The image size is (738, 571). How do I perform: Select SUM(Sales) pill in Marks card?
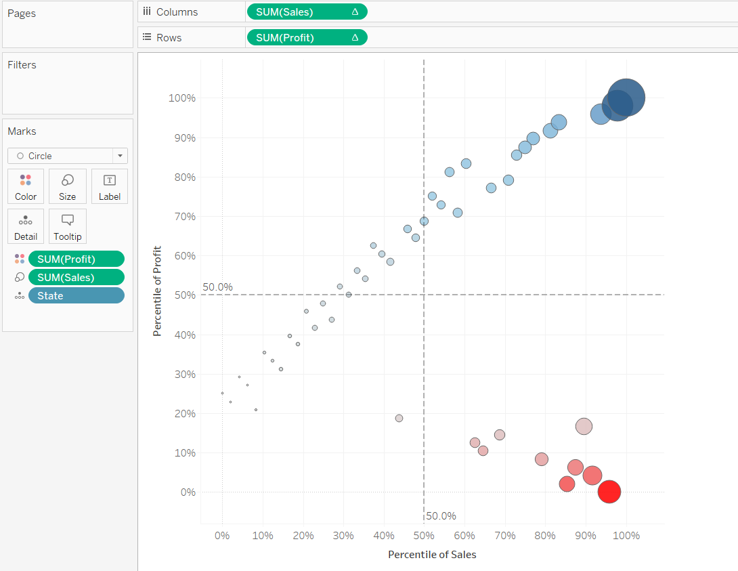(76, 277)
